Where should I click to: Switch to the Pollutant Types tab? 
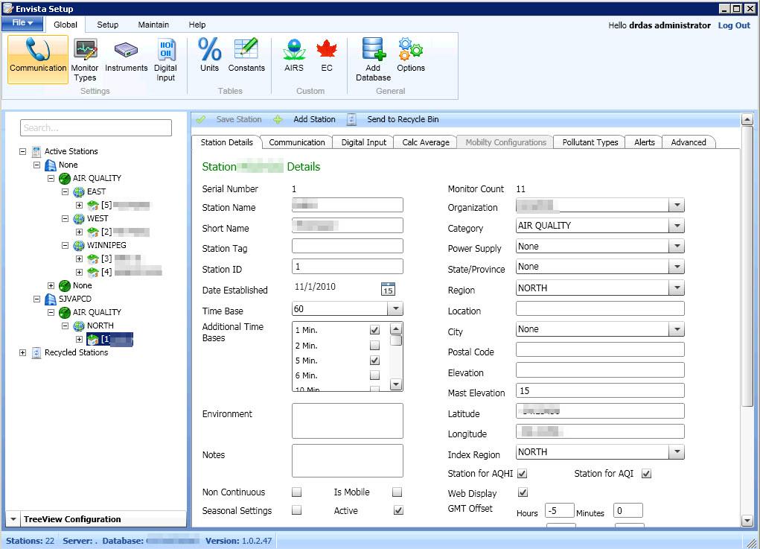(x=590, y=142)
